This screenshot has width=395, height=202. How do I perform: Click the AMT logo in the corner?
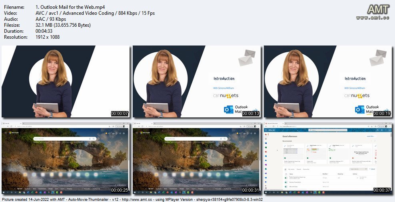click(378, 10)
